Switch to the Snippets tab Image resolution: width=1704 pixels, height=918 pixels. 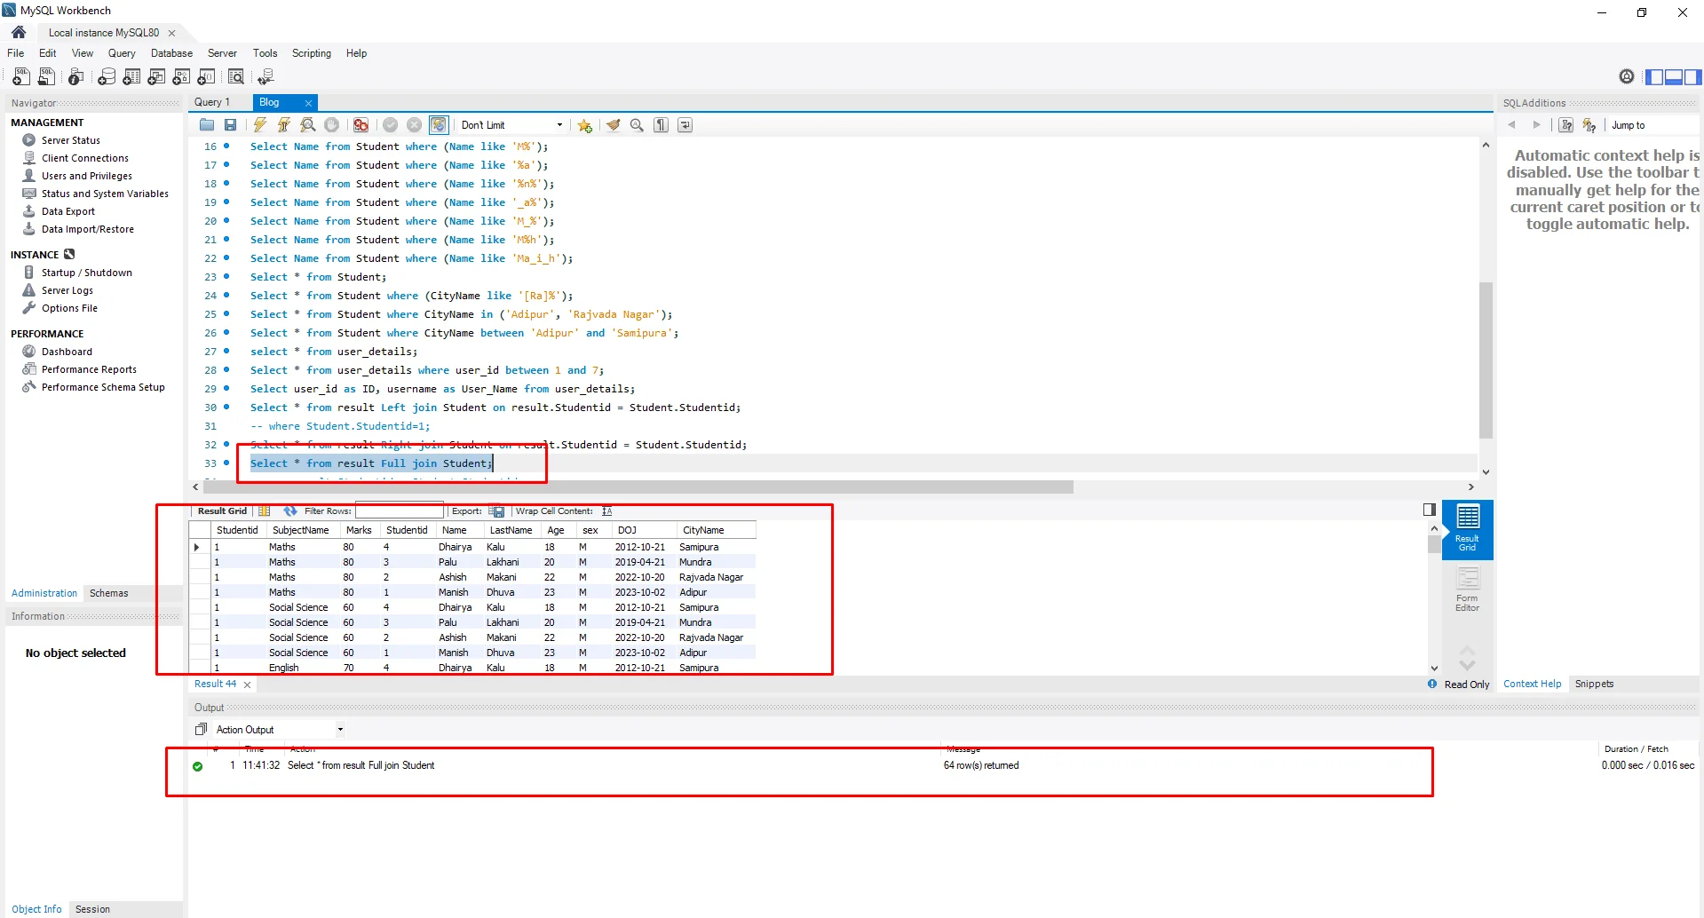(x=1594, y=684)
